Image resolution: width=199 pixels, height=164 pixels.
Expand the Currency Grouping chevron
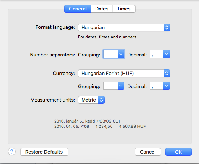[121, 86]
